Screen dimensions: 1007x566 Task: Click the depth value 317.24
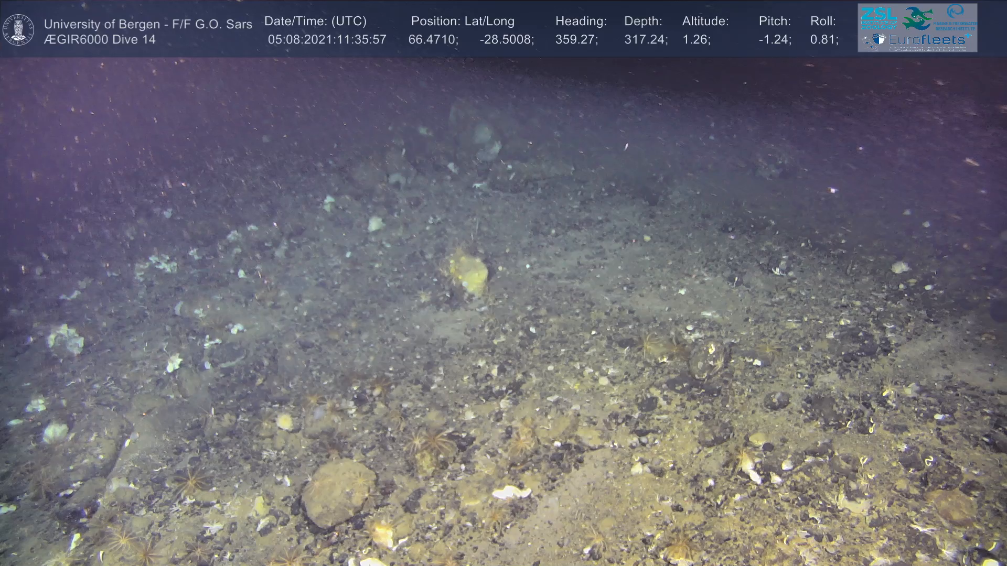coord(646,39)
